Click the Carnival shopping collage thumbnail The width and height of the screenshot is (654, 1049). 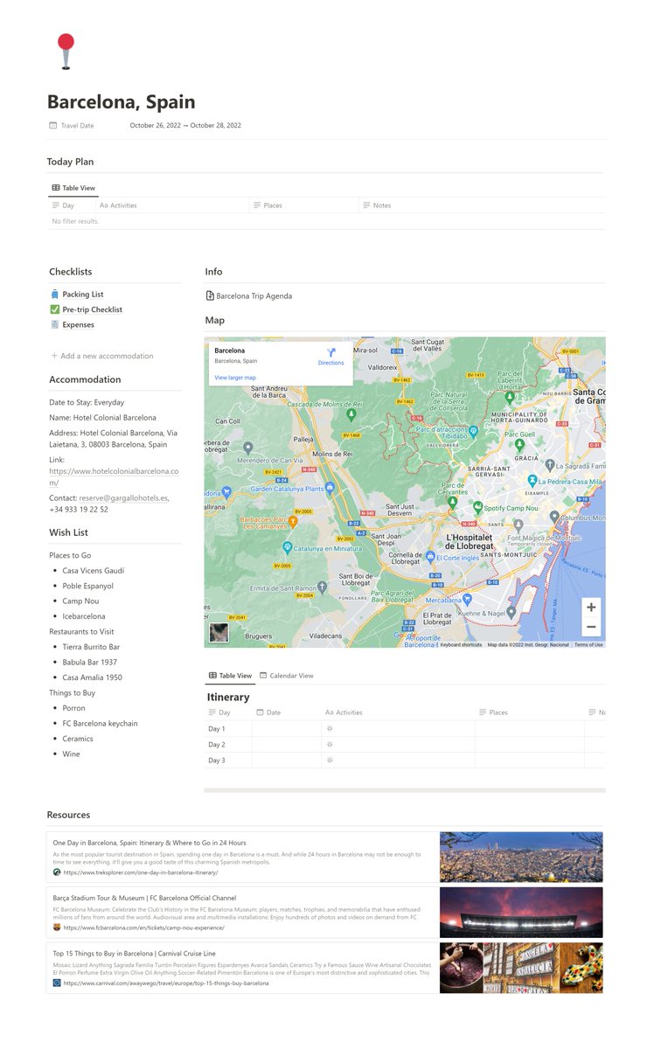coord(521,968)
